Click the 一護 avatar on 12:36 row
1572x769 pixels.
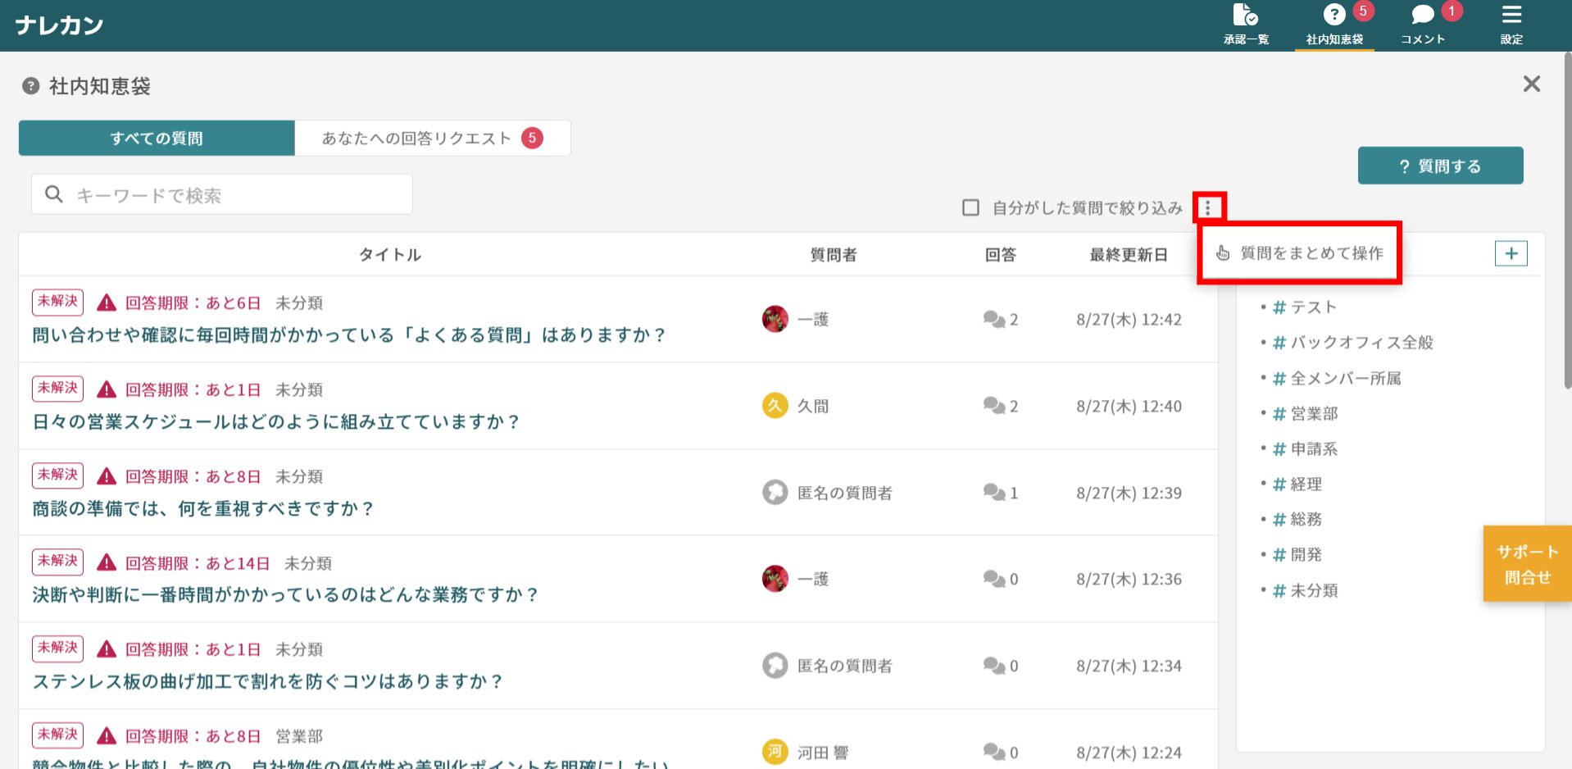tap(775, 579)
